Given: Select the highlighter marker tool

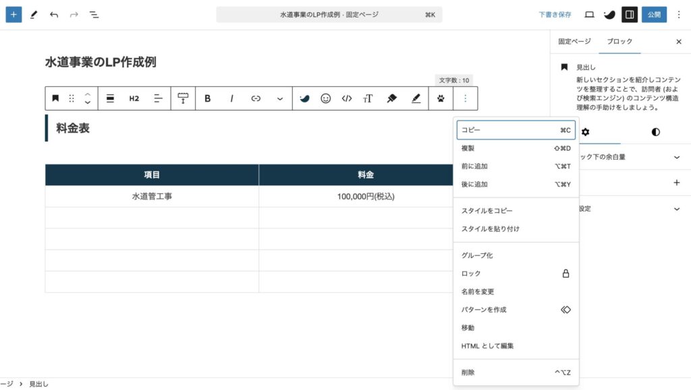Looking at the screenshot, I should pos(392,98).
